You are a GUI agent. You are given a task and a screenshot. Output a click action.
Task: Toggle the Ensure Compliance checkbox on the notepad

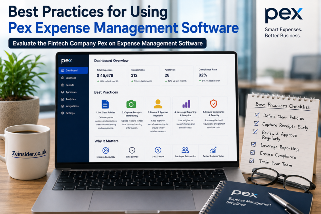[253, 152]
